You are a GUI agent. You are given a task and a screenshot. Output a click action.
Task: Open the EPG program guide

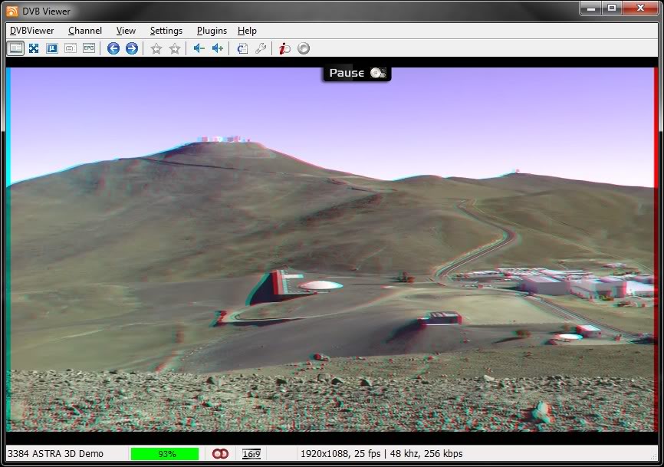(89, 48)
